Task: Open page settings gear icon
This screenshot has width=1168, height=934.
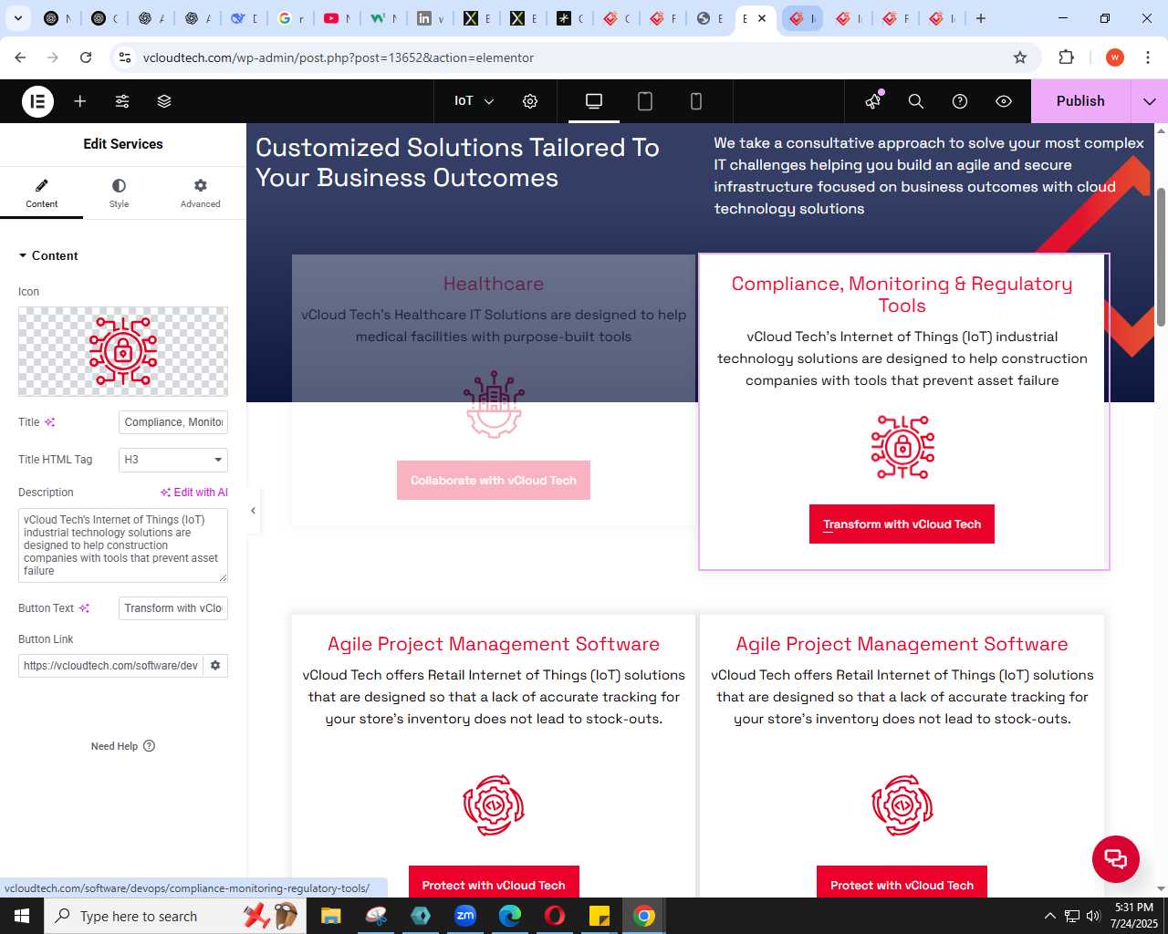Action: click(x=530, y=101)
